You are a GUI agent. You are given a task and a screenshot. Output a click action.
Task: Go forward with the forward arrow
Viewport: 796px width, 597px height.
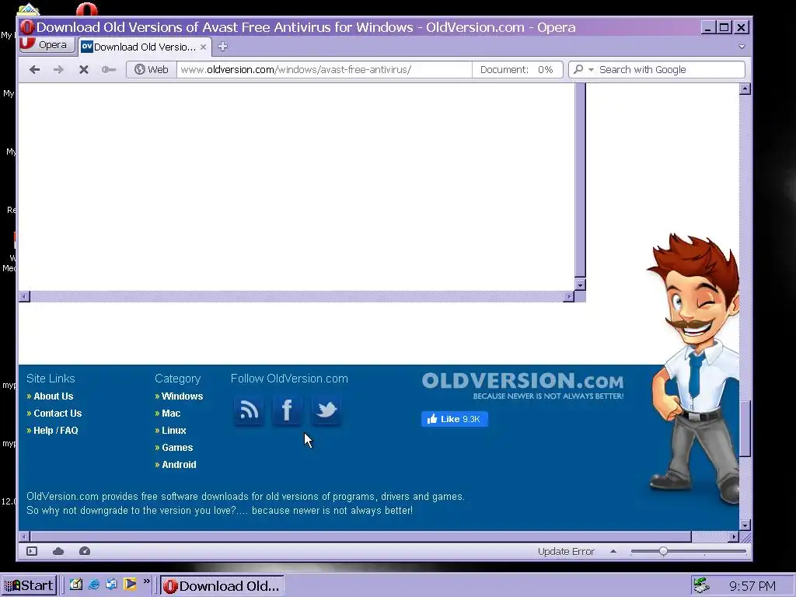58,69
